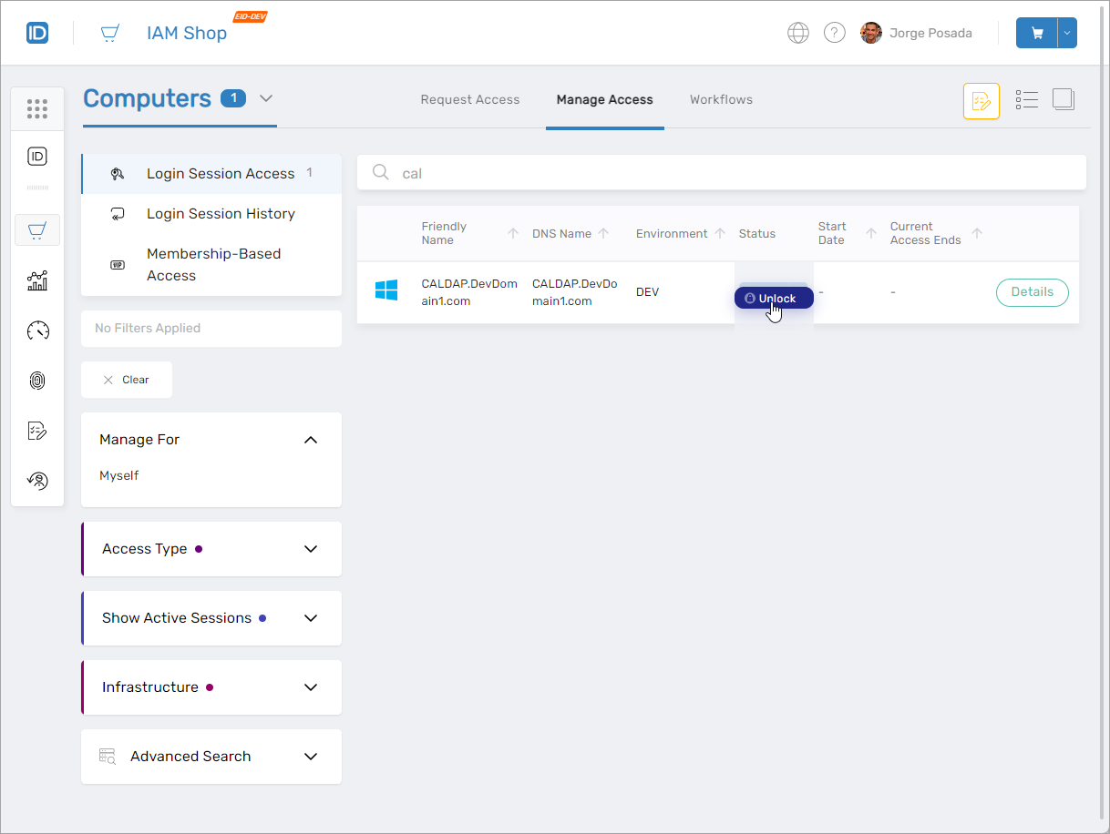Screen dimensions: 1110x834
Task: Click the search field containing 'cal'
Action: pos(720,173)
